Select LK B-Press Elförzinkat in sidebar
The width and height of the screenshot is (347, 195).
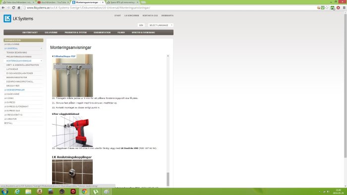click(16, 106)
